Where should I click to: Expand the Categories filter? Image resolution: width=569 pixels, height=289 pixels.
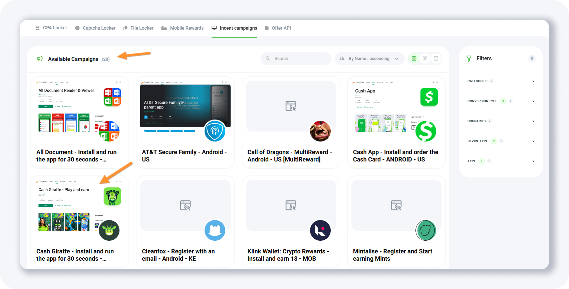501,81
